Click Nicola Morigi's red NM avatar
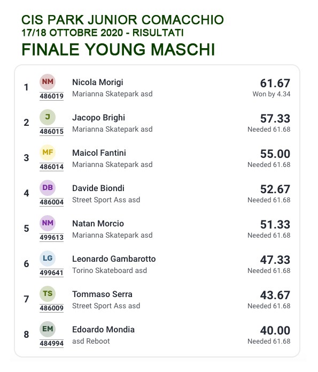 (x=48, y=82)
